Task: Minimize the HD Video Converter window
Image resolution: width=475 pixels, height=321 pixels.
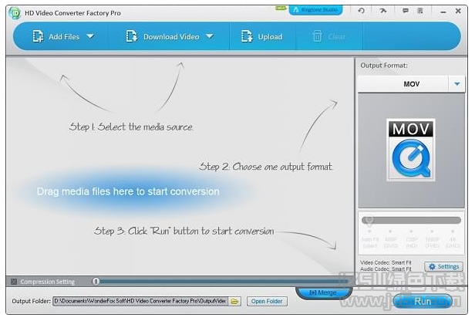Action: [x=443, y=12]
